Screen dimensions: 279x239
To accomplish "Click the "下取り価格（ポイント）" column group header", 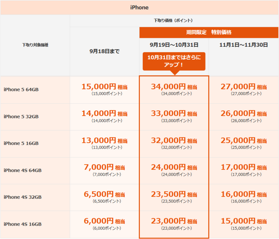I will [174, 21].
